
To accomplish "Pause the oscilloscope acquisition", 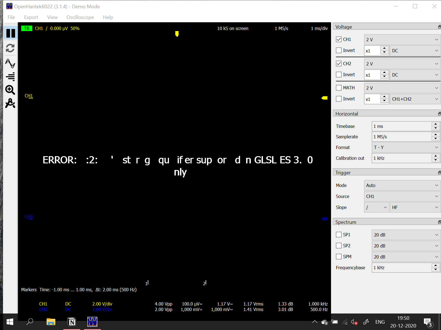I will click(10, 33).
